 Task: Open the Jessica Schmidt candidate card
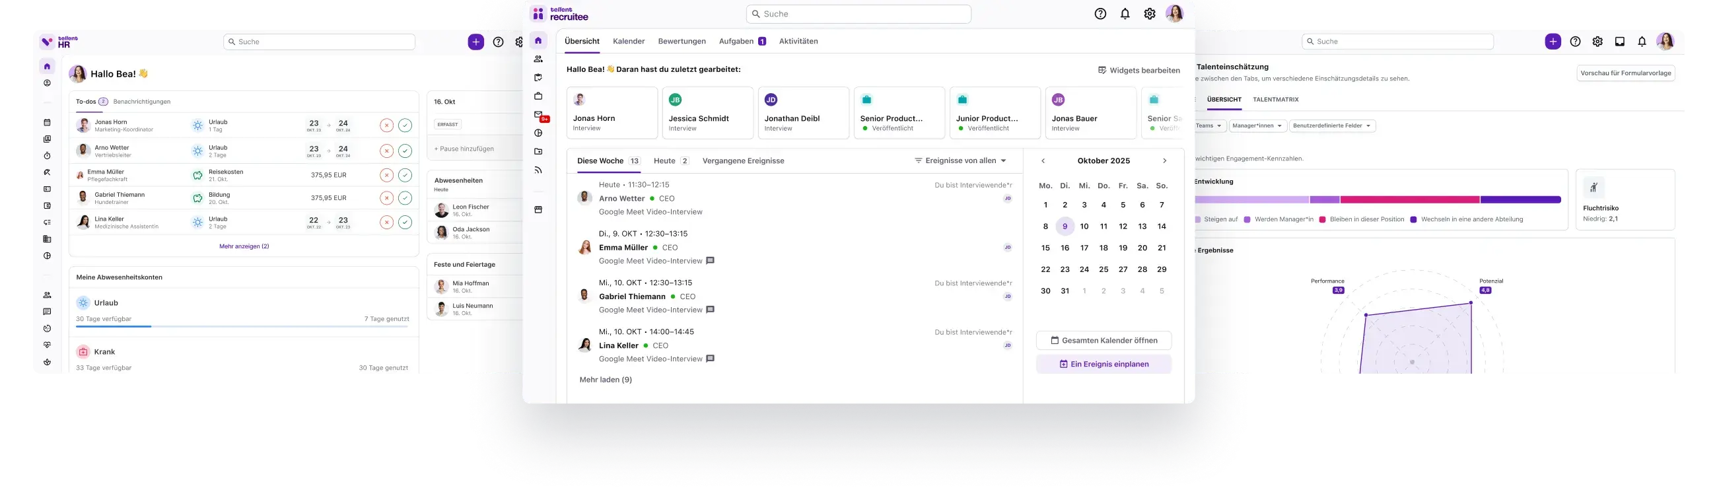pos(708,113)
